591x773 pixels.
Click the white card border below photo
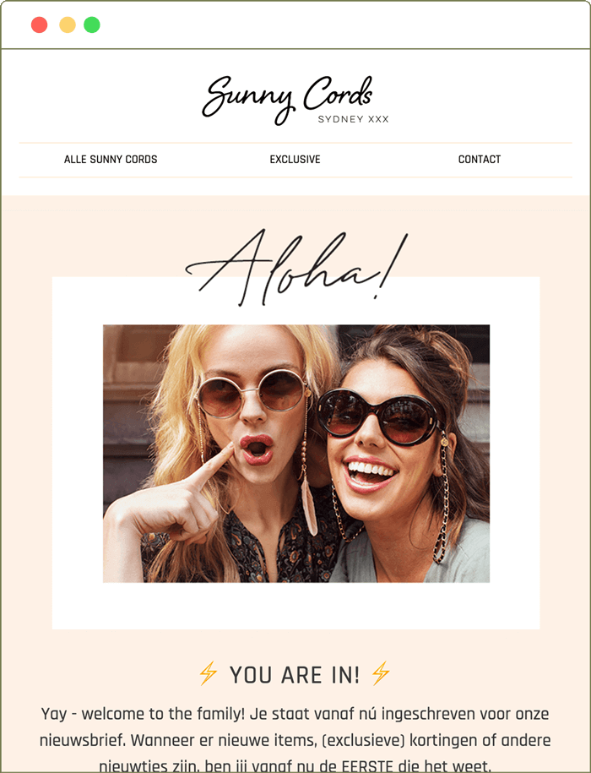point(296,606)
